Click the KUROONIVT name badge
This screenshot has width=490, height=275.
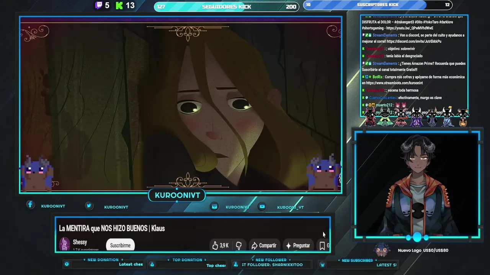click(x=177, y=195)
